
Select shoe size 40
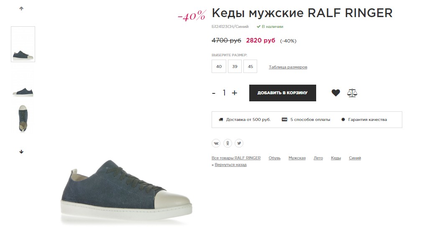click(219, 66)
